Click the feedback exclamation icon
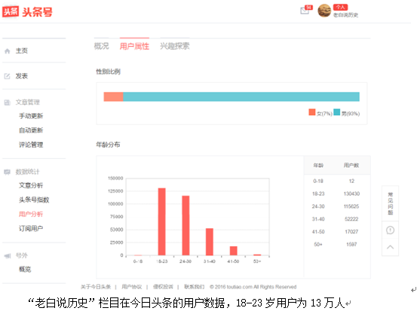 [390, 230]
